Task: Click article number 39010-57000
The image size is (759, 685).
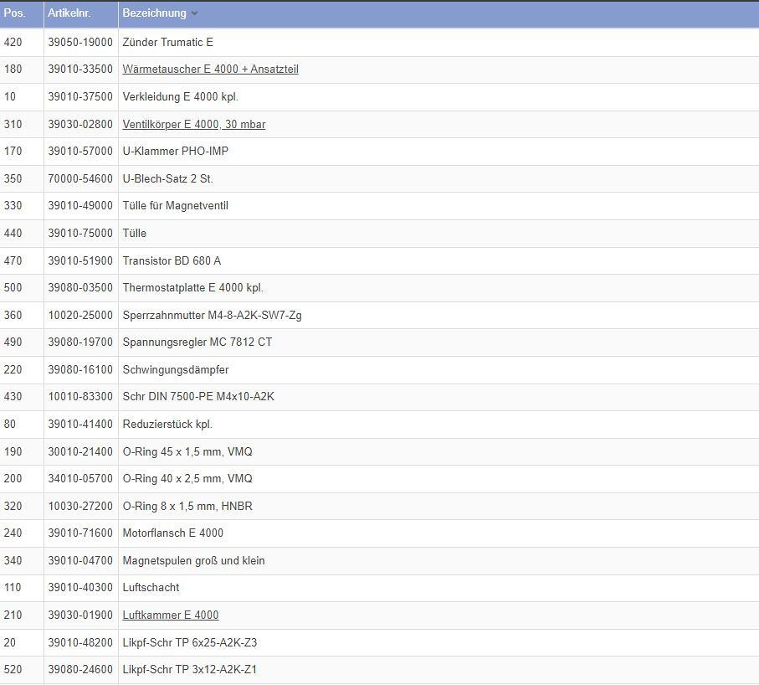Action: [79, 152]
